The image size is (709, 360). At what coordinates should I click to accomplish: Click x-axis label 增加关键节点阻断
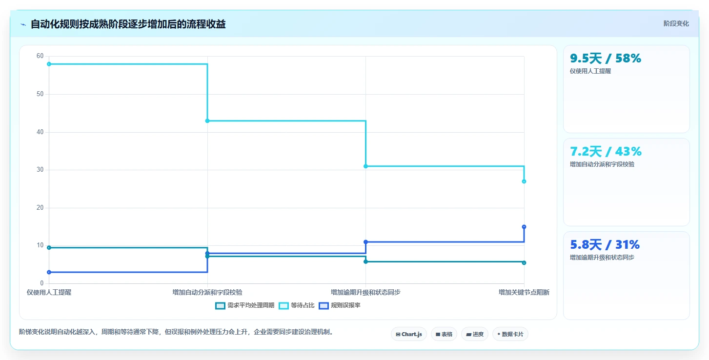[524, 293]
